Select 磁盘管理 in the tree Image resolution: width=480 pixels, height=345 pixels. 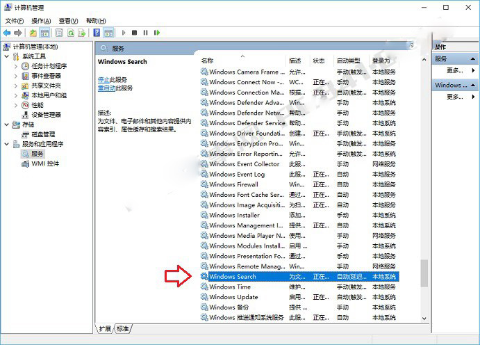click(x=43, y=134)
